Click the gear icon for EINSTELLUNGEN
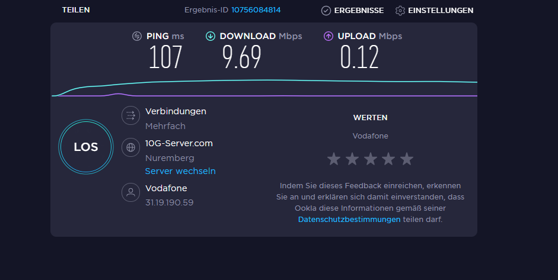558x280 pixels. pos(400,11)
